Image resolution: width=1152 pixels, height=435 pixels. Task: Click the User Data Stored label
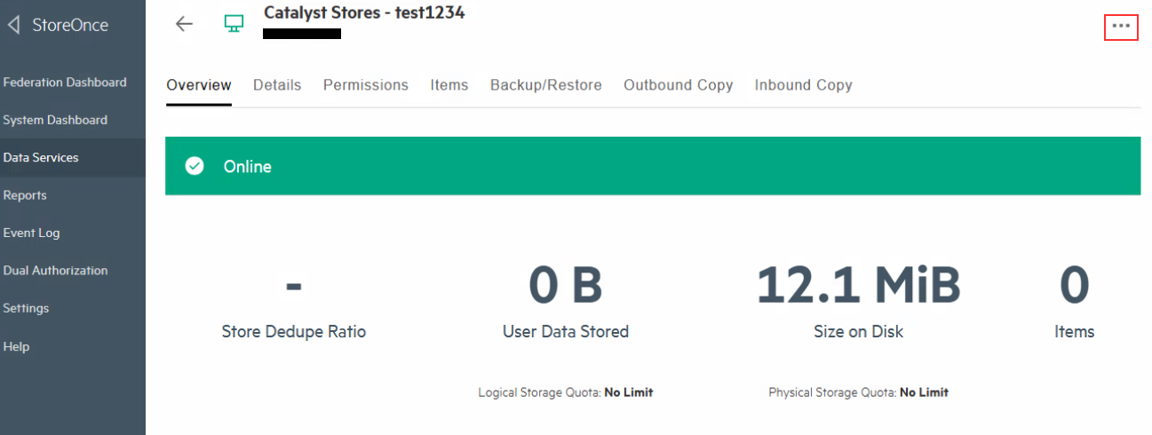tap(566, 331)
